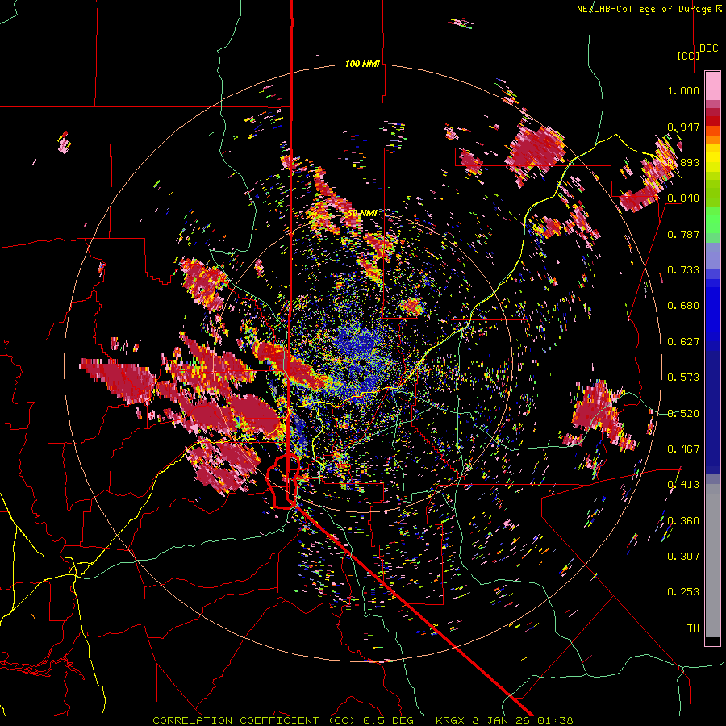Click the 0.307 scale value
This screenshot has height=726, width=726.
tap(683, 557)
